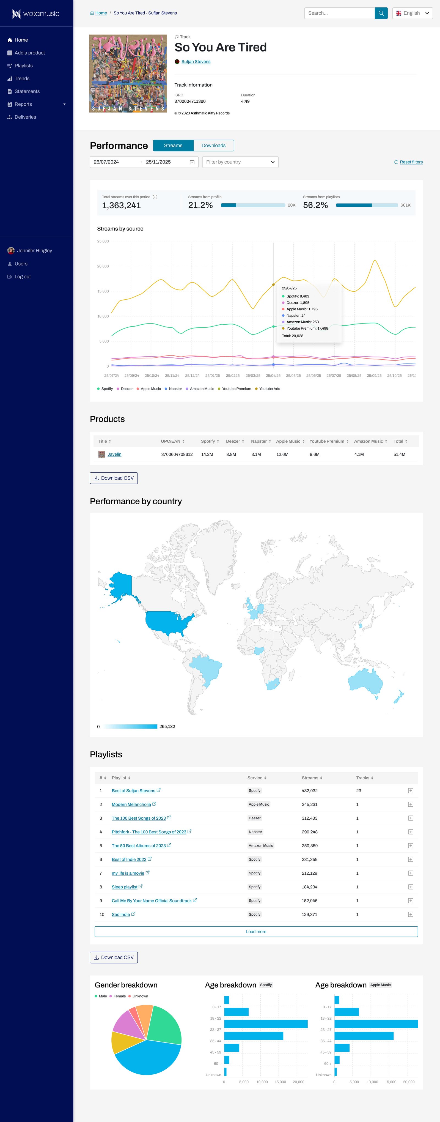Open the Filter by country dropdown
440x1122 pixels.
tap(240, 162)
